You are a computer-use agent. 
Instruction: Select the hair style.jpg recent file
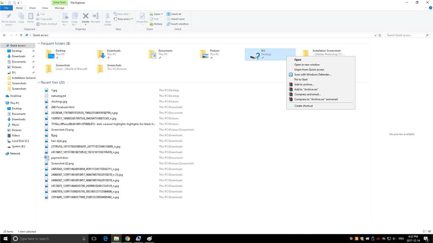[58, 141]
